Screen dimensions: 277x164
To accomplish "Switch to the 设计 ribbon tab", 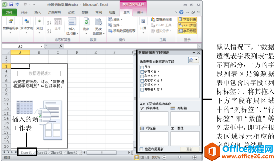I will [140, 12].
